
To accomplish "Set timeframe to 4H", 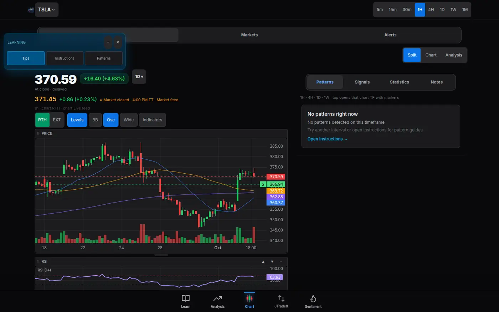I will [x=431, y=10].
